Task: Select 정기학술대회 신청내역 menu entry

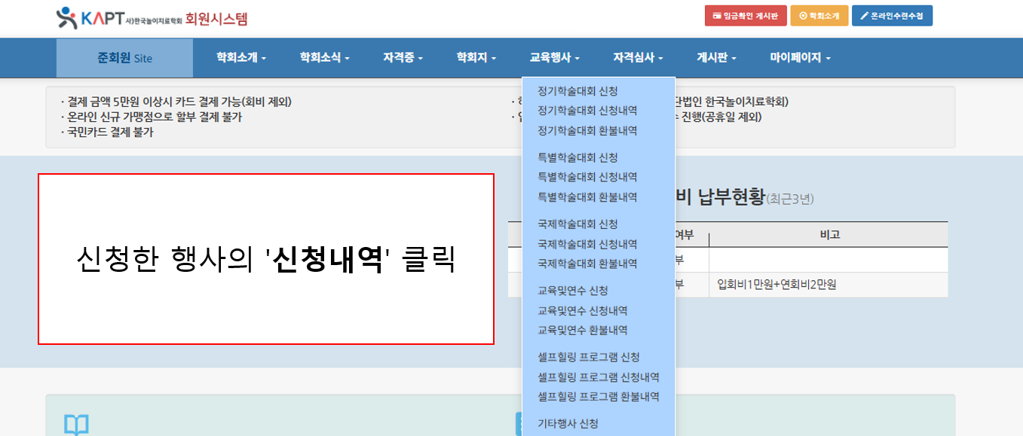Action: (x=587, y=111)
